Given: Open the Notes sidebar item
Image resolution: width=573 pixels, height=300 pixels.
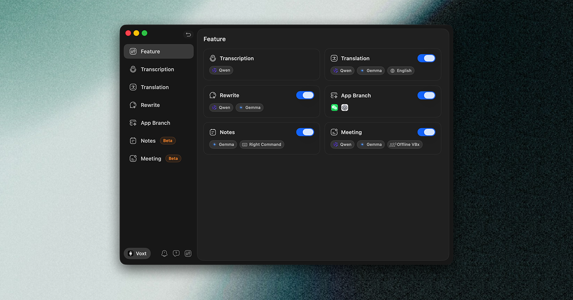Looking at the screenshot, I should coord(159,141).
